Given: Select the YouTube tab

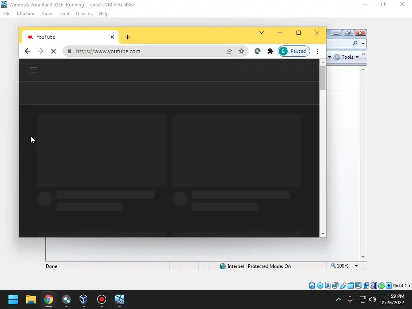Looking at the screenshot, I should (x=70, y=37).
